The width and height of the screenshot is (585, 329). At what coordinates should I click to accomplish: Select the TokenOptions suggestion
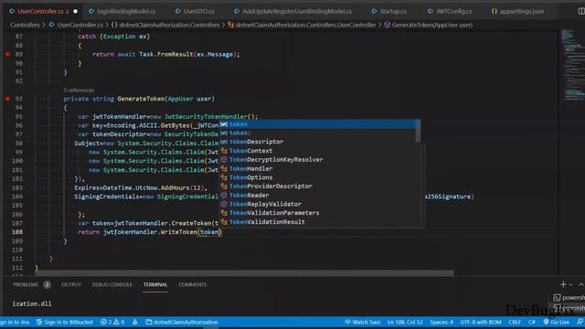(319, 177)
